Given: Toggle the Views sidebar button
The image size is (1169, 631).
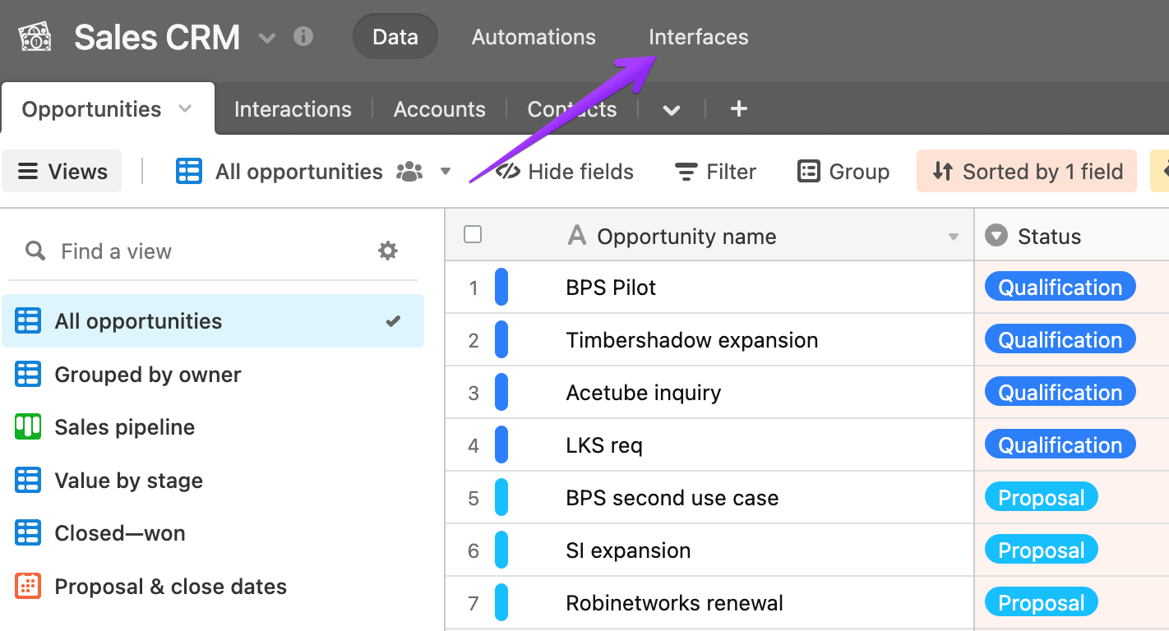Looking at the screenshot, I should pyautogui.click(x=62, y=172).
